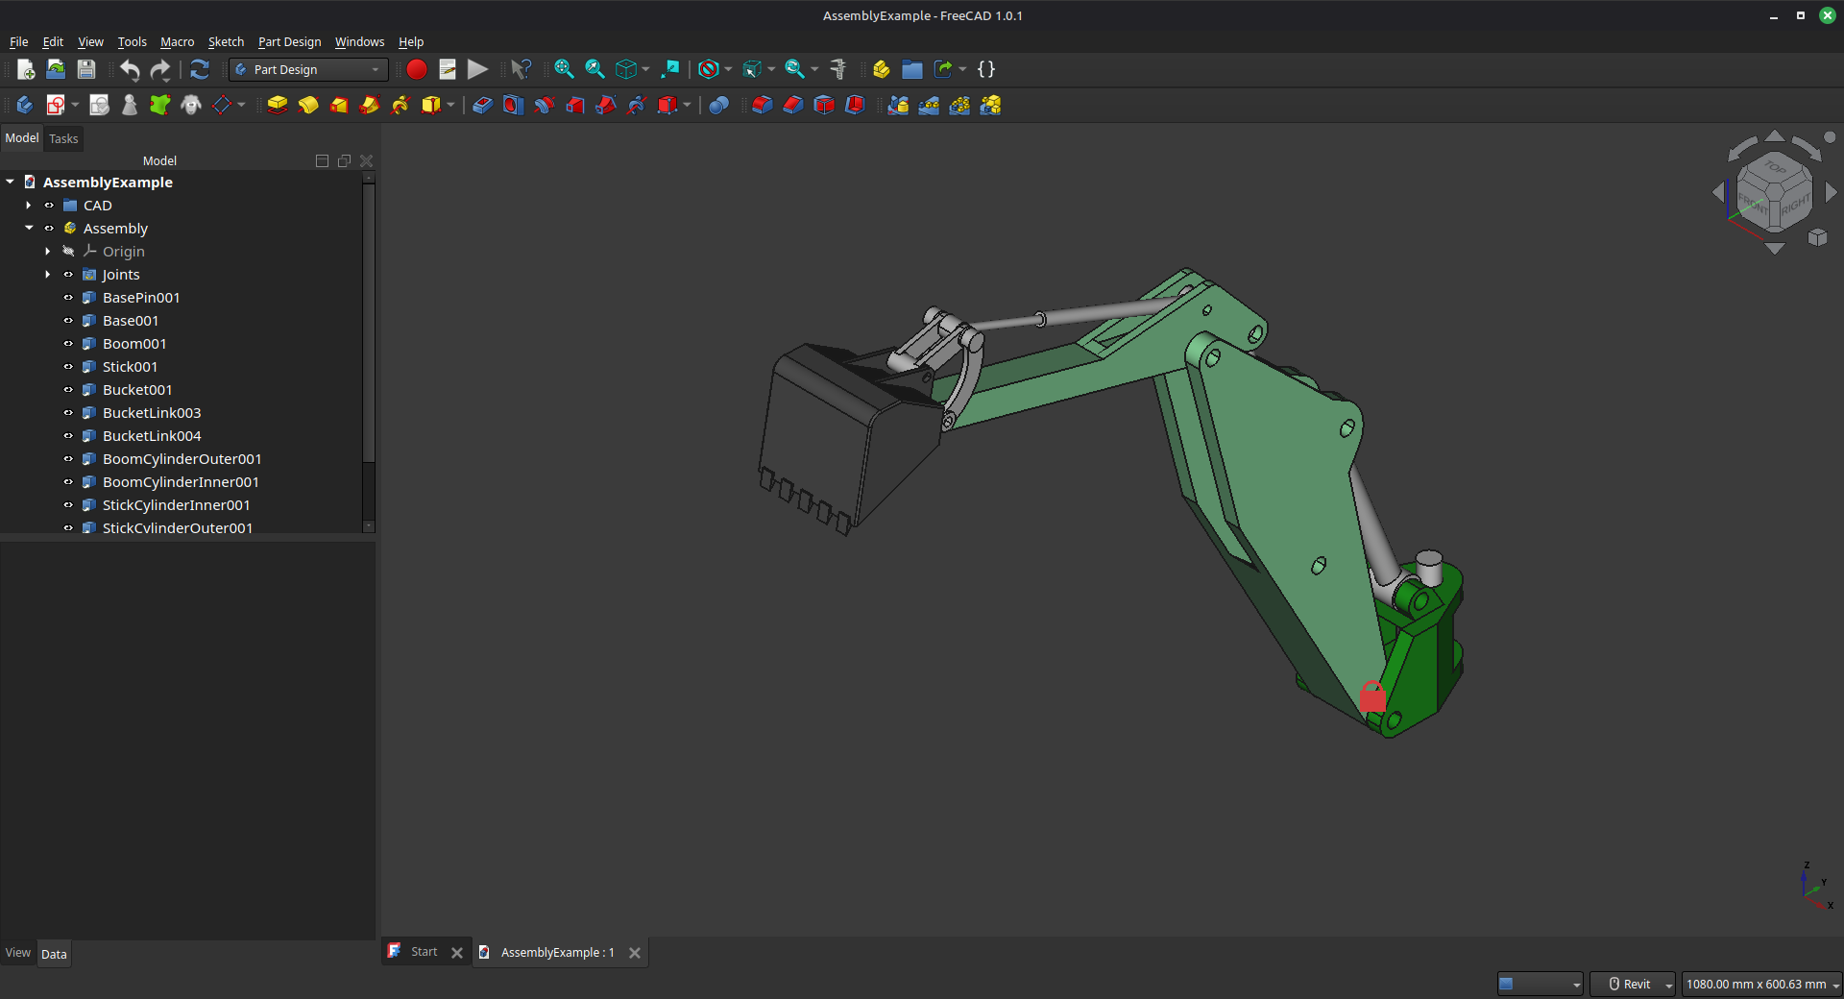Select the Pocket tool icon

[483, 105]
